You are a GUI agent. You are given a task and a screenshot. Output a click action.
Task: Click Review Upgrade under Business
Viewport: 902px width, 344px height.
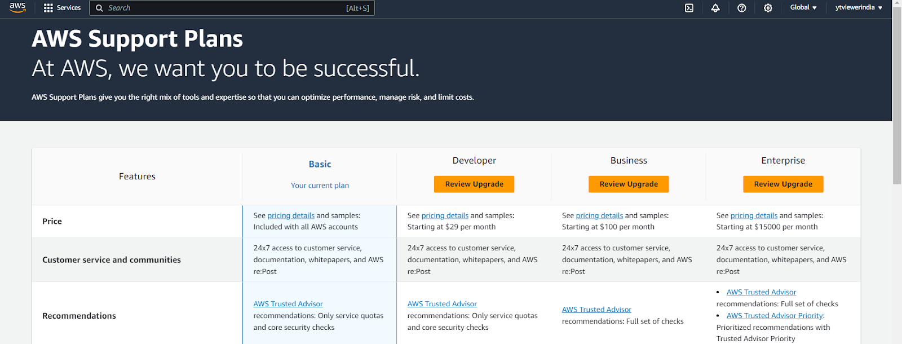pos(629,184)
